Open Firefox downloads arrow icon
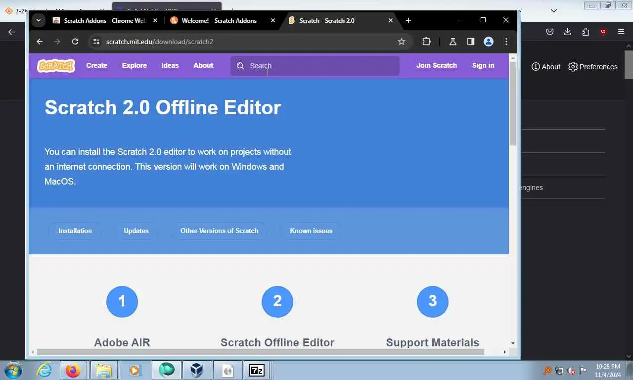 568,32
